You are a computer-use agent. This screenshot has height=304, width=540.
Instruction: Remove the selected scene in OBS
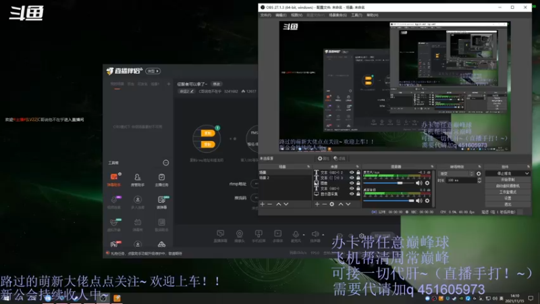coord(269,205)
